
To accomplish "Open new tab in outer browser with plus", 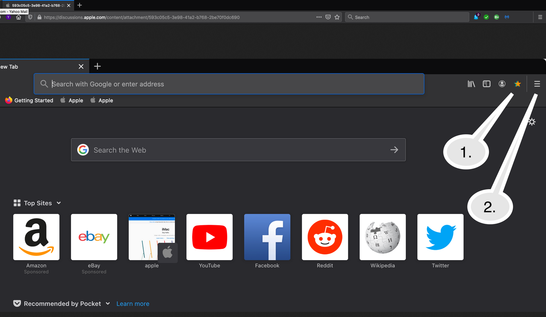I will click(x=80, y=5).
